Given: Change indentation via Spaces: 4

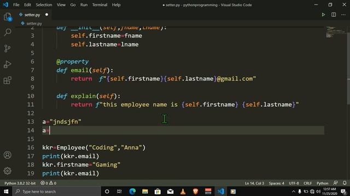Looking at the screenshot, I should click(x=276, y=183).
